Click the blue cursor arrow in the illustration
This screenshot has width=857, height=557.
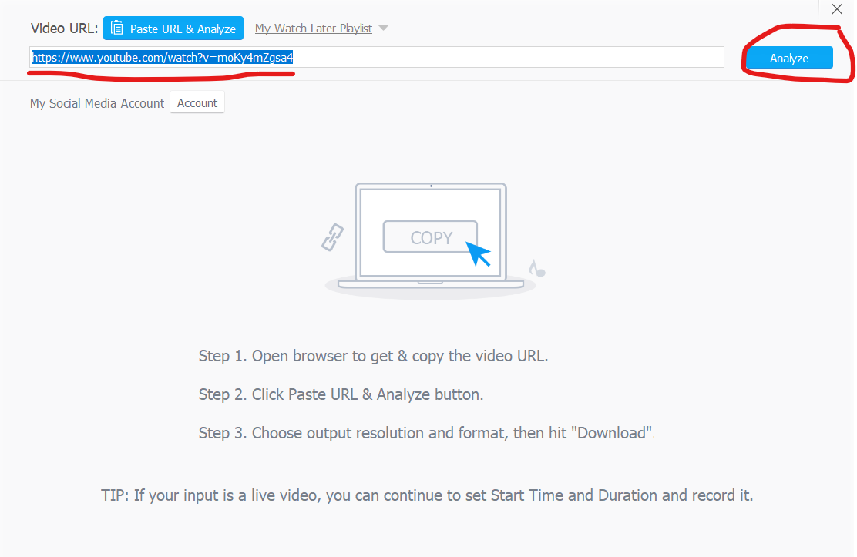(x=479, y=253)
